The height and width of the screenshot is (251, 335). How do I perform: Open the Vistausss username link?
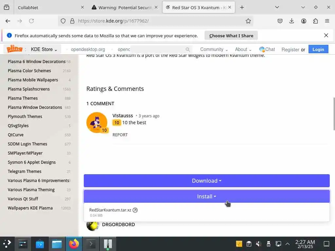pyautogui.click(x=123, y=116)
